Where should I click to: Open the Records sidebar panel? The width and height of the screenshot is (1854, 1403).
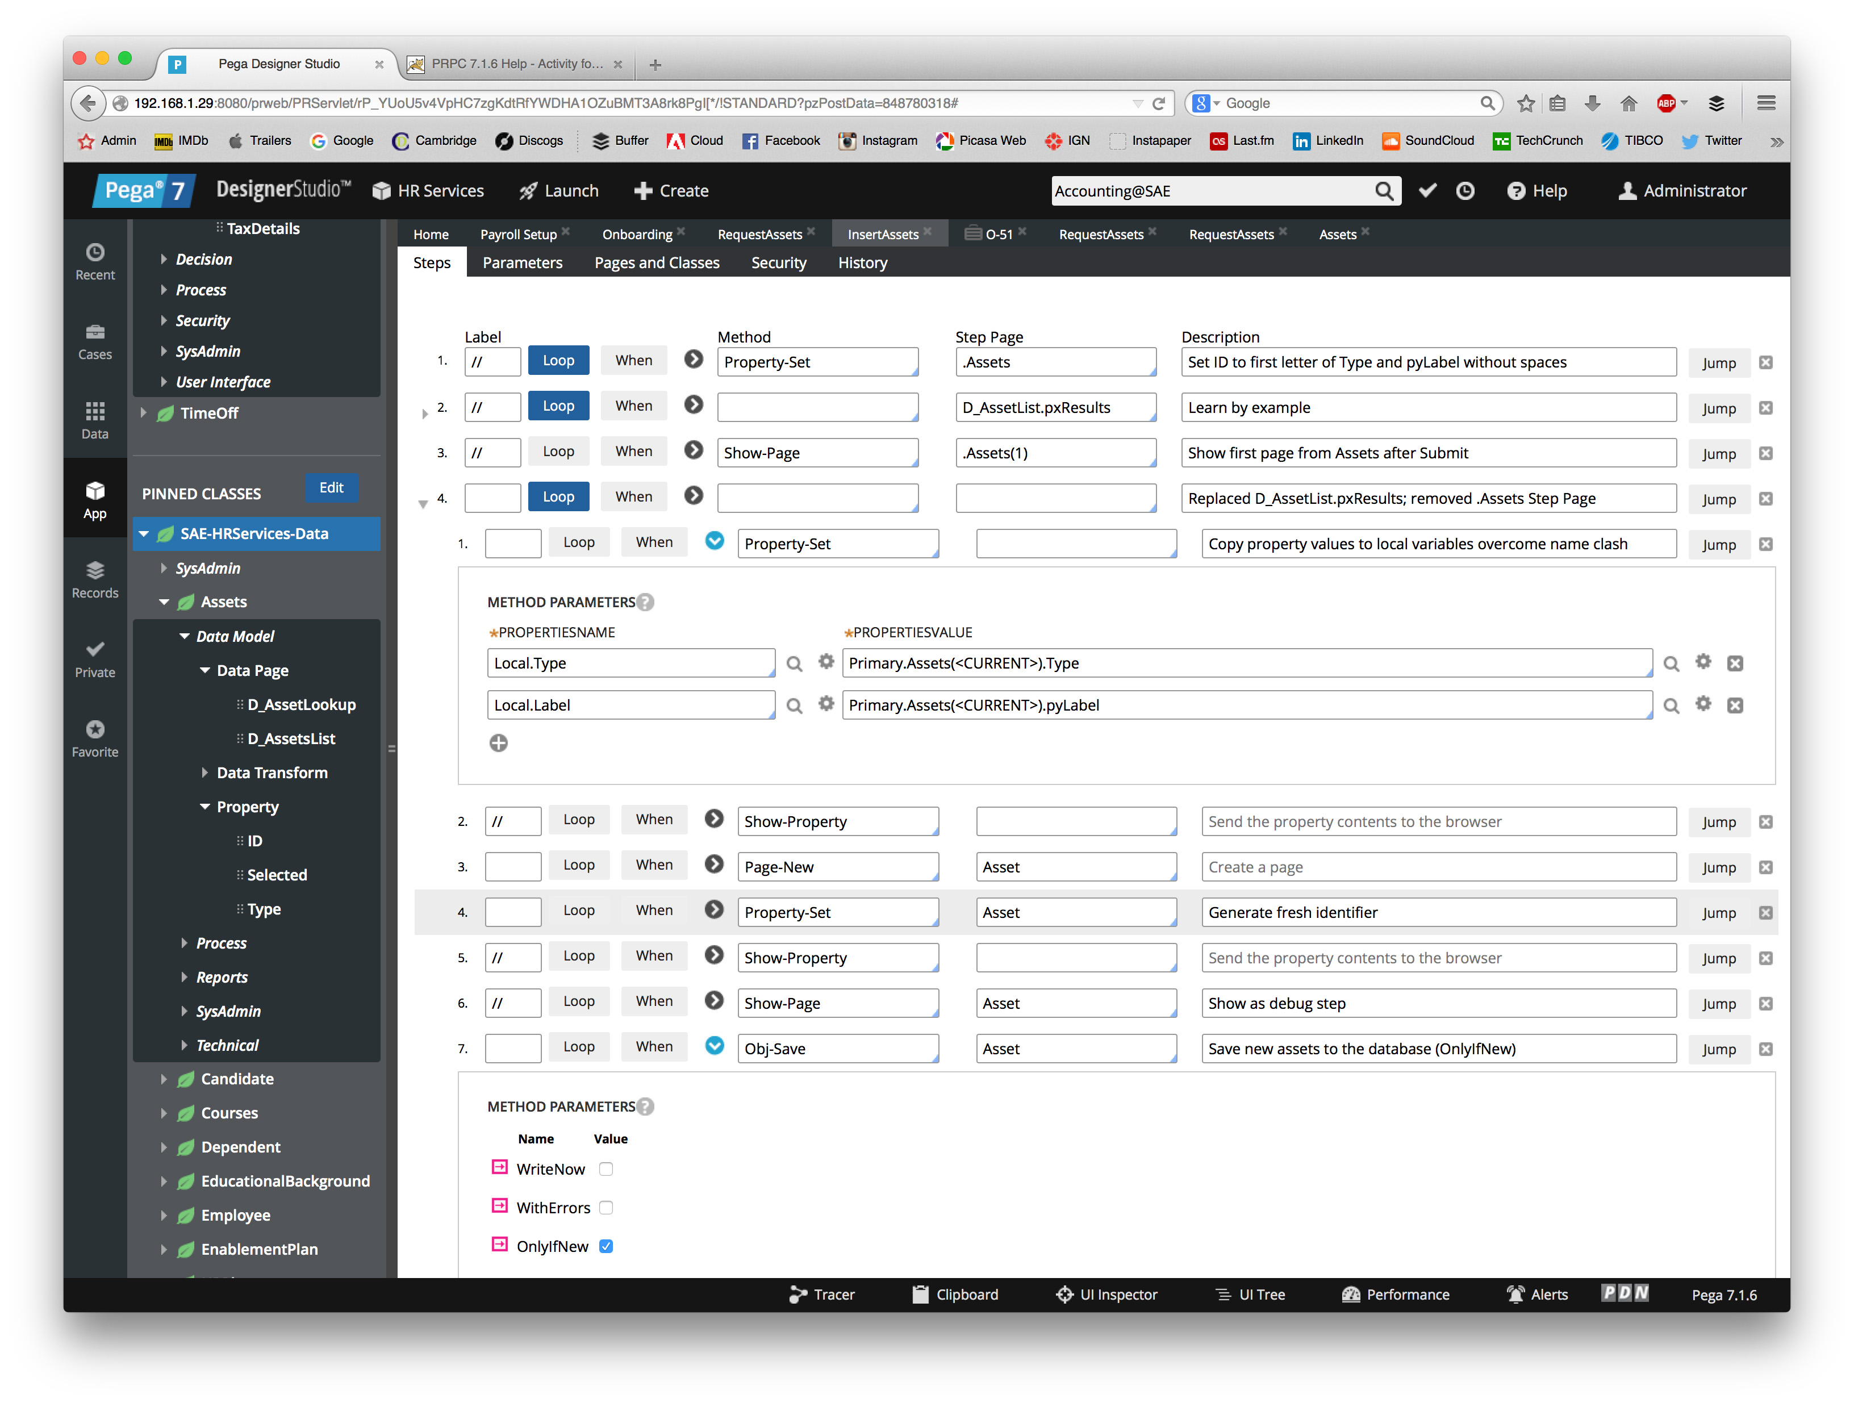[95, 580]
